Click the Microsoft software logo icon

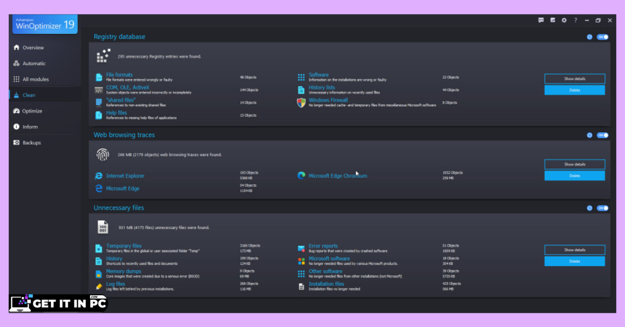coord(301,261)
